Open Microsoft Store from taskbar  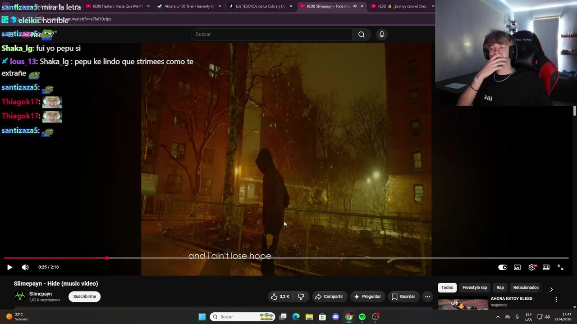(x=322, y=317)
